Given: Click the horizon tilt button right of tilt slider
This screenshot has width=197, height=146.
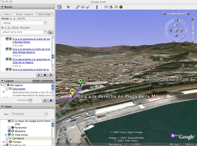Looking at the screenshot, I should coord(188,14).
